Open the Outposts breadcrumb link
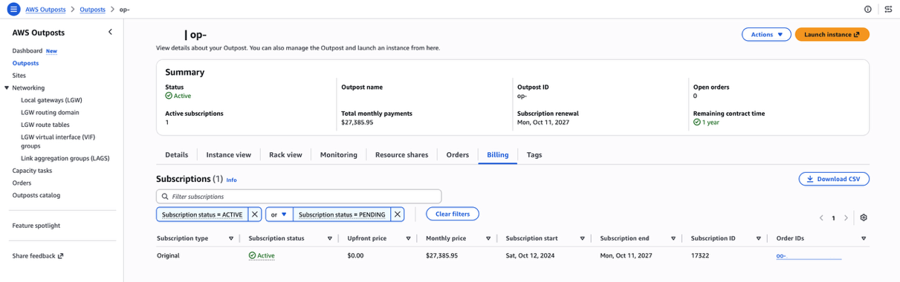The width and height of the screenshot is (900, 282). [x=92, y=10]
